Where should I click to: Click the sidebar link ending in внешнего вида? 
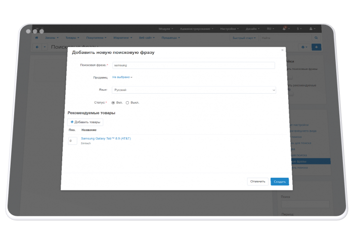tap(303, 131)
